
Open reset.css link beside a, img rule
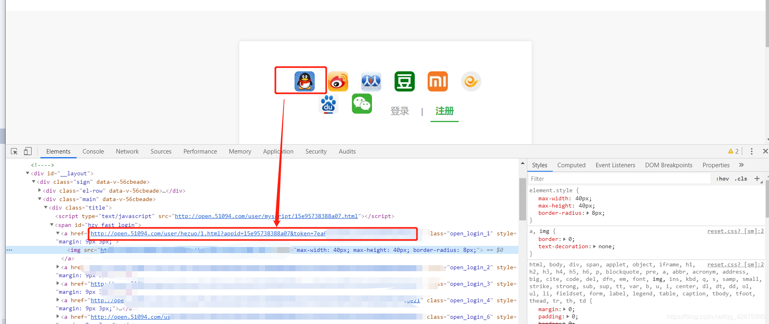coord(736,231)
